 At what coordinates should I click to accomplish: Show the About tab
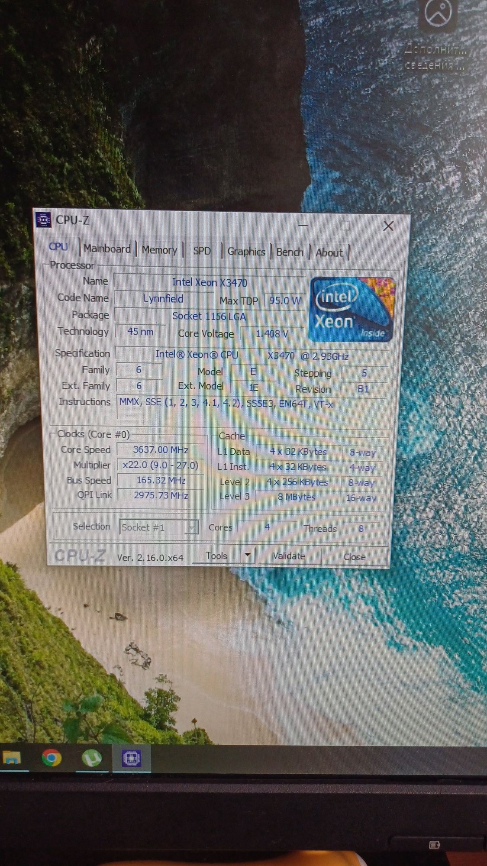[329, 253]
